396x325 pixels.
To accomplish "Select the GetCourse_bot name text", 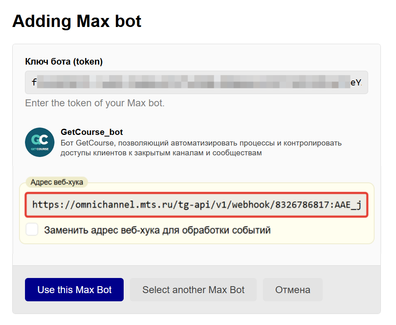I will click(92, 132).
